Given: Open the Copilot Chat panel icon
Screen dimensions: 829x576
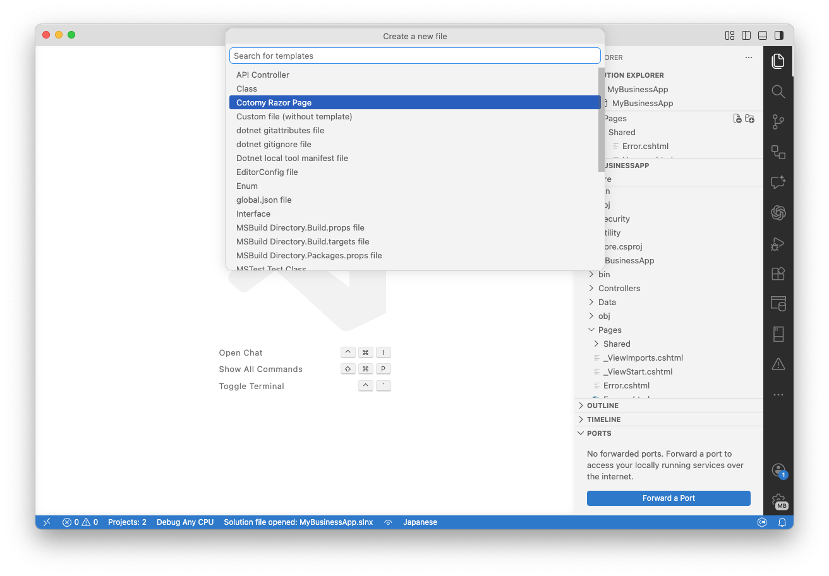Looking at the screenshot, I should [x=778, y=182].
